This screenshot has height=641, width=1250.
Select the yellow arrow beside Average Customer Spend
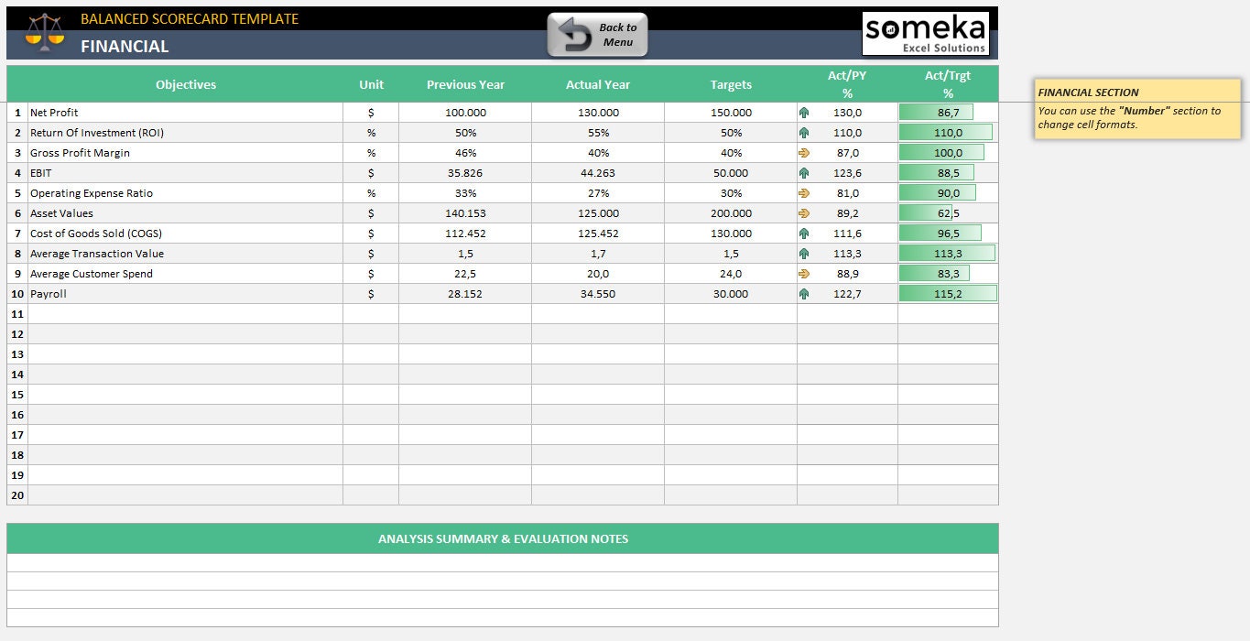[x=803, y=273]
